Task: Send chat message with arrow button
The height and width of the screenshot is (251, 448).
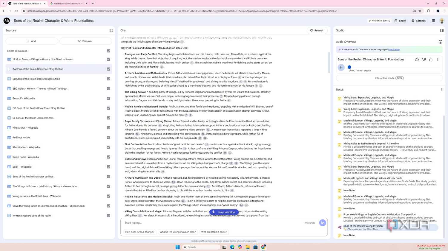Action: click(x=323, y=223)
